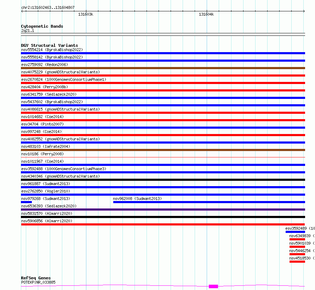315x290 pixels.
Task: Open the nsv5831570 (Almarri2020) variant
Action: [x=47, y=213]
